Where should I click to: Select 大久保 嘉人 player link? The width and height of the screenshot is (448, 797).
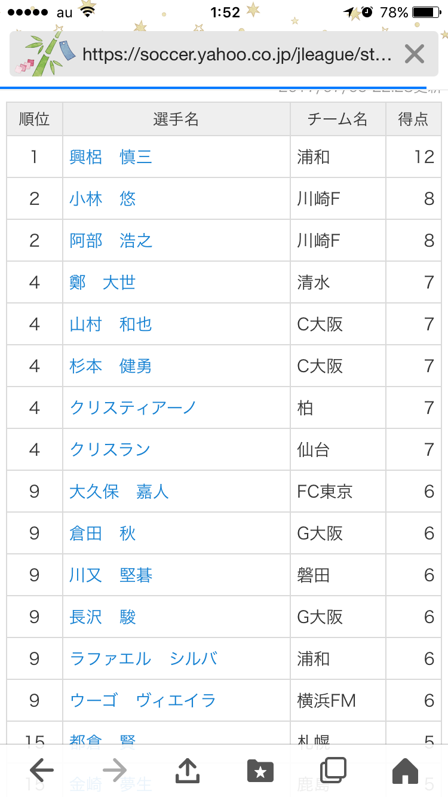pyautogui.click(x=119, y=491)
